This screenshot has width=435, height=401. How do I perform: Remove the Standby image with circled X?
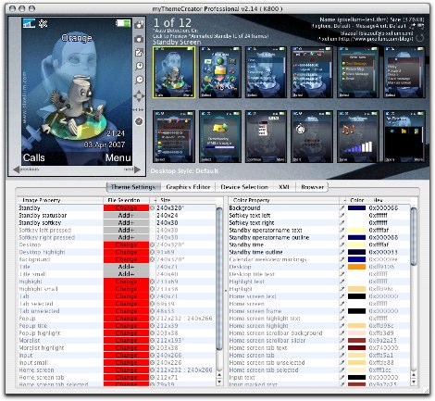click(x=152, y=208)
